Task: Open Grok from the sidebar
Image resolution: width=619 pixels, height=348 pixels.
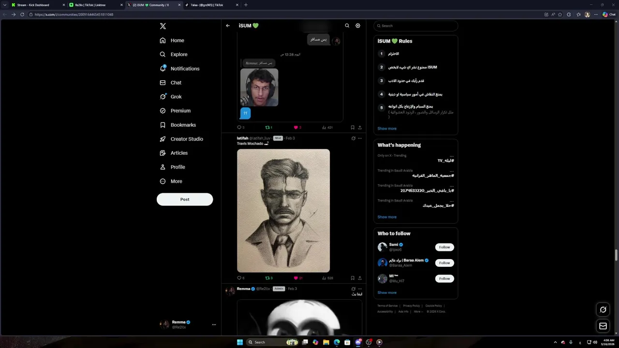Action: pyautogui.click(x=171, y=97)
